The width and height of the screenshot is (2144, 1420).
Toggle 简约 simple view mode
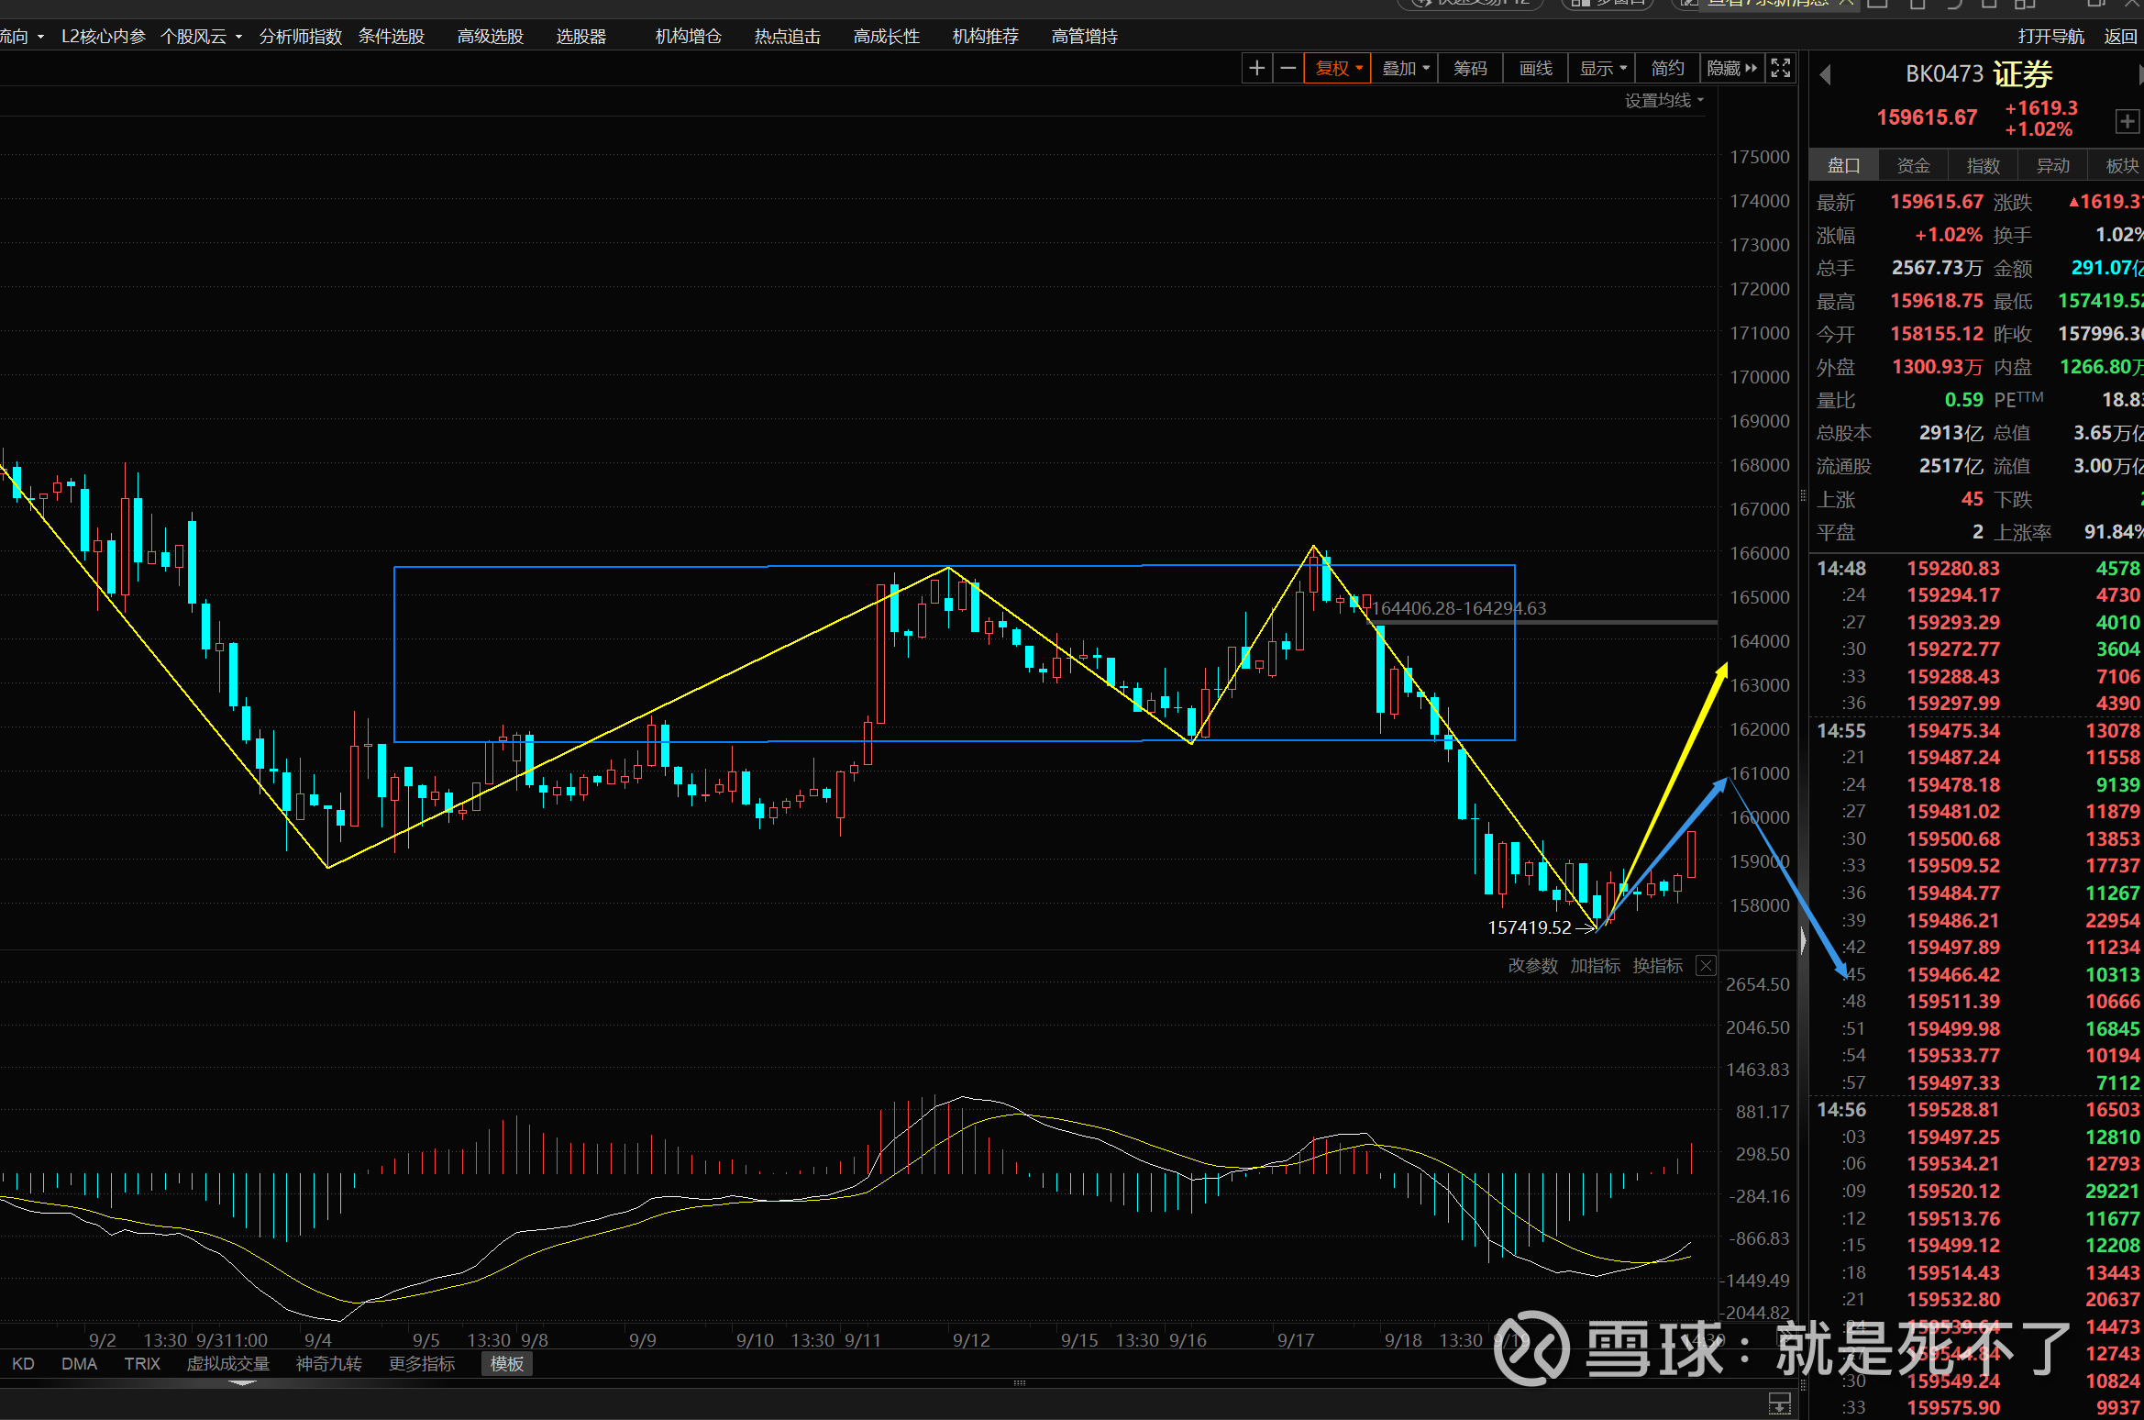click(1667, 69)
